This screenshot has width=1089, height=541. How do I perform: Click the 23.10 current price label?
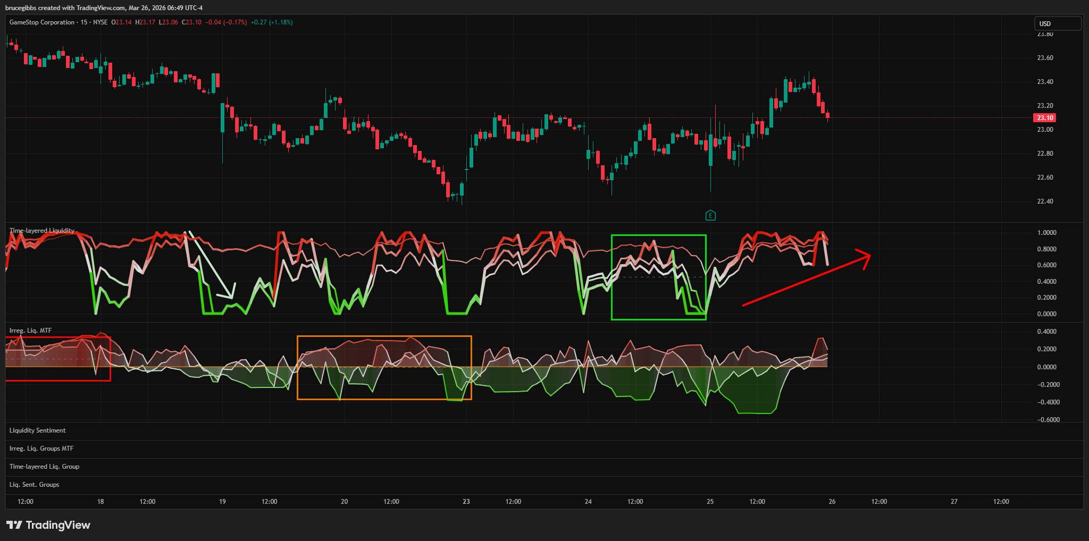(x=1044, y=118)
